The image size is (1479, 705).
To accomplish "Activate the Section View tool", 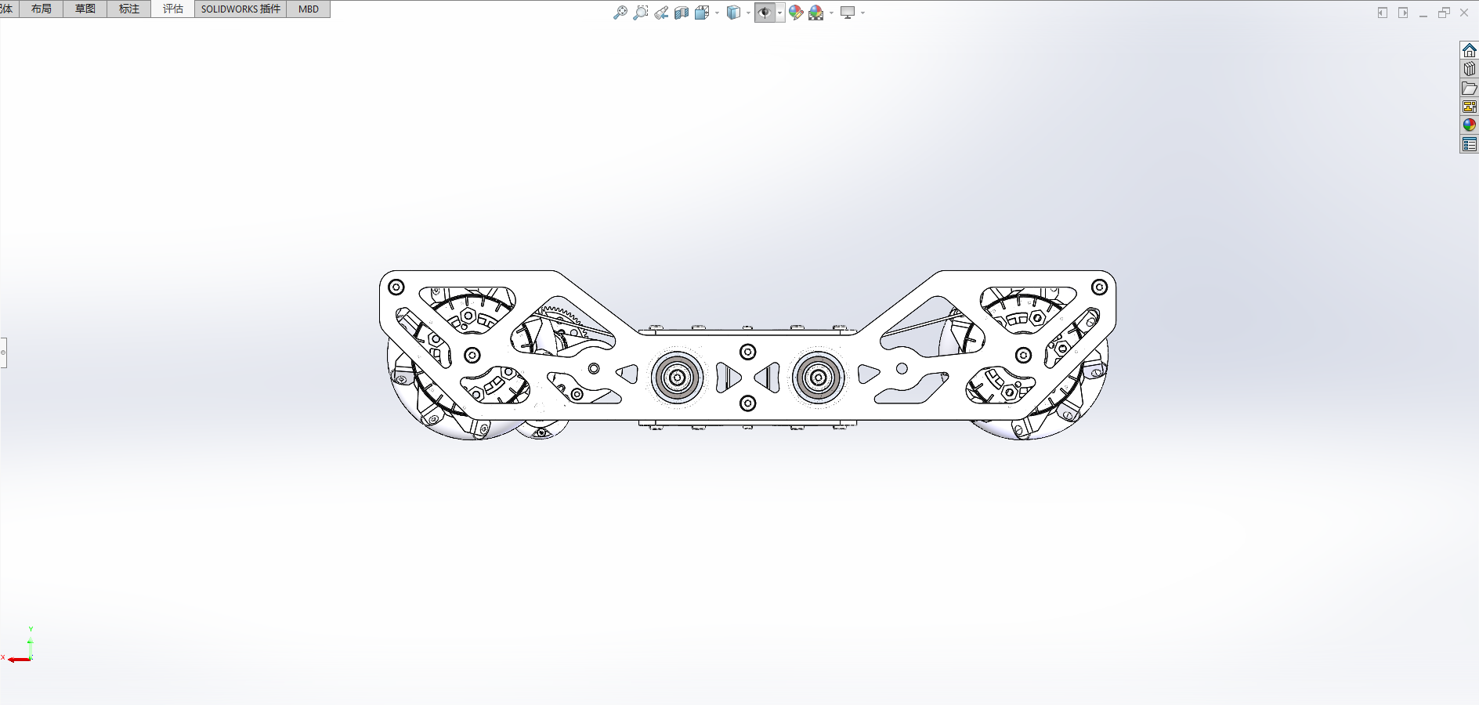I will pyautogui.click(x=682, y=13).
